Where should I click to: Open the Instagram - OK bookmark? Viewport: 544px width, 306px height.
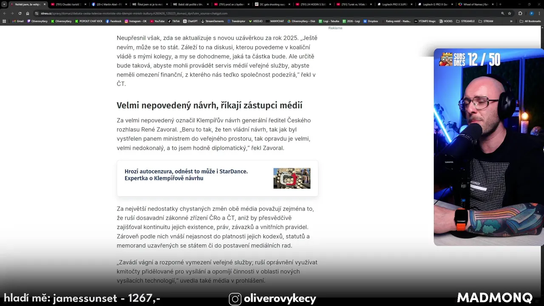[136, 21]
